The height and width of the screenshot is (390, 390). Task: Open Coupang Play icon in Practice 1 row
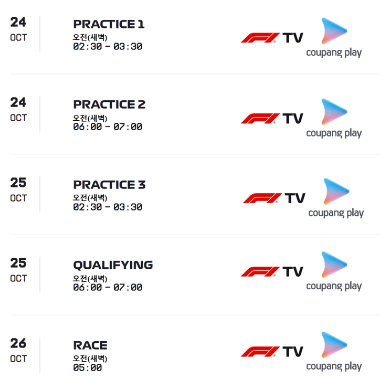point(334,38)
